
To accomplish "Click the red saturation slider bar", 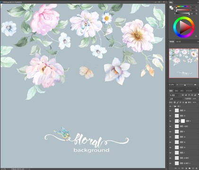I will [x=182, y=10].
